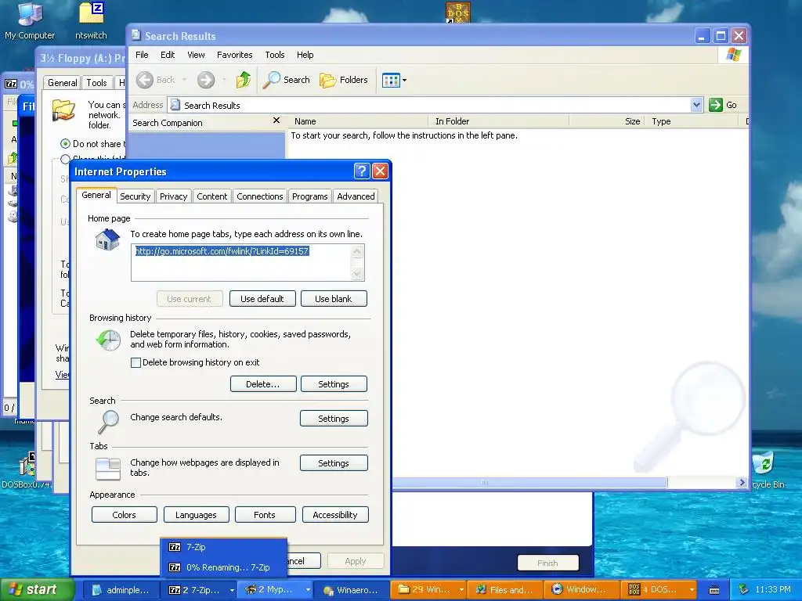Click the Use blank button
The width and height of the screenshot is (802, 601).
click(334, 299)
